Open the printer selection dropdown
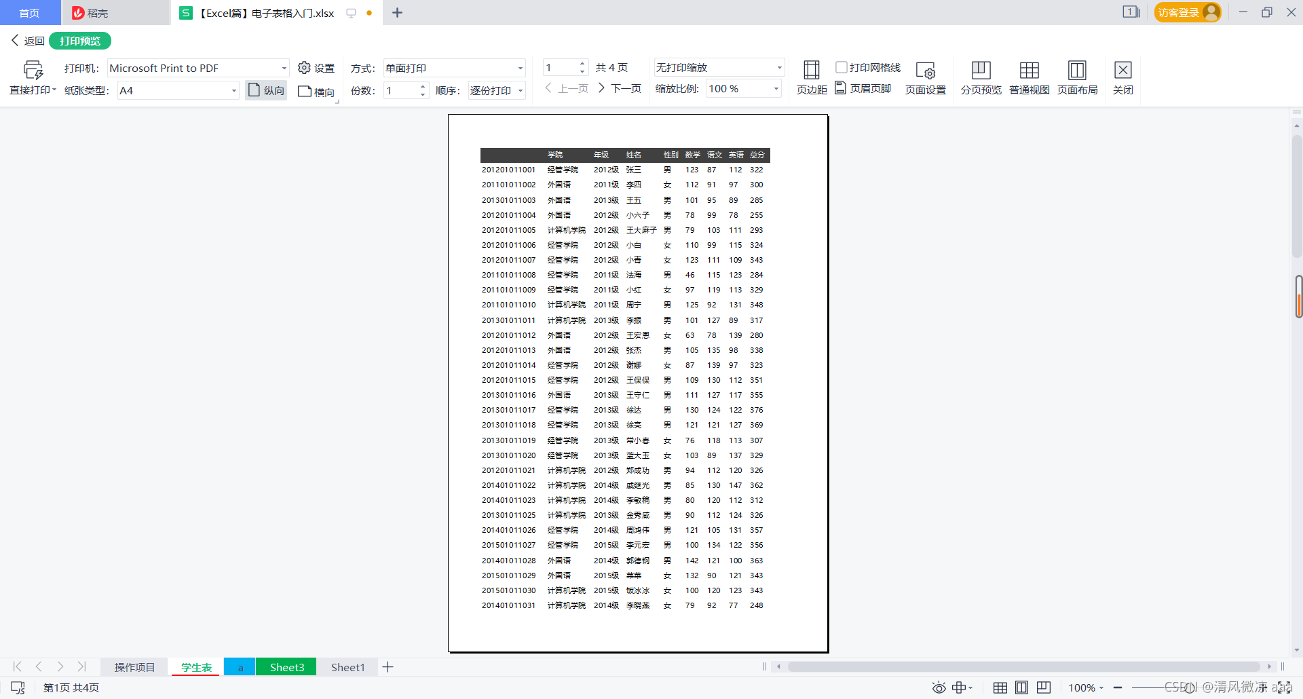Image resolution: width=1303 pixels, height=699 pixels. point(284,68)
